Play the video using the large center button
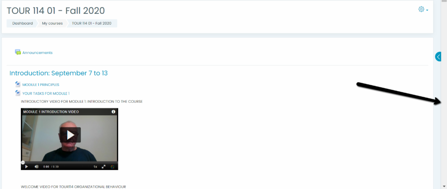Screen dimensions: 447x189 tap(70, 135)
